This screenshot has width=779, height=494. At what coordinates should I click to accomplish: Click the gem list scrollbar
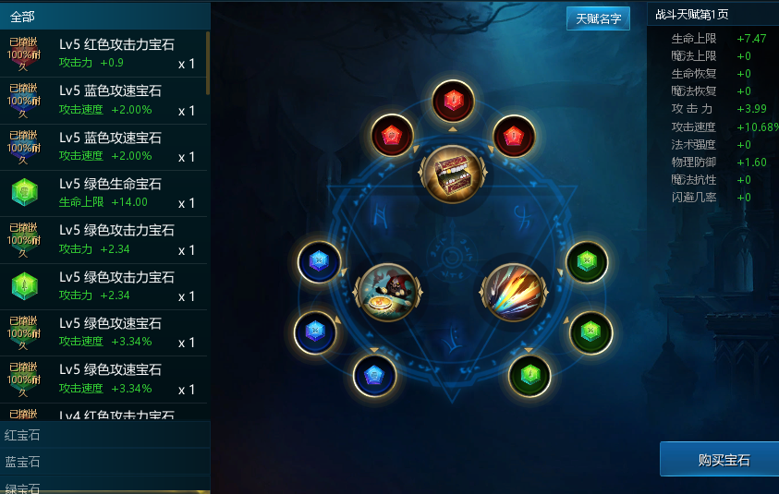208,63
